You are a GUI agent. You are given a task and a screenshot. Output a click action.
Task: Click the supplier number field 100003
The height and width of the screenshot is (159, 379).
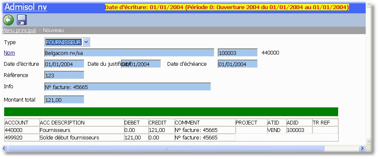click(238, 53)
